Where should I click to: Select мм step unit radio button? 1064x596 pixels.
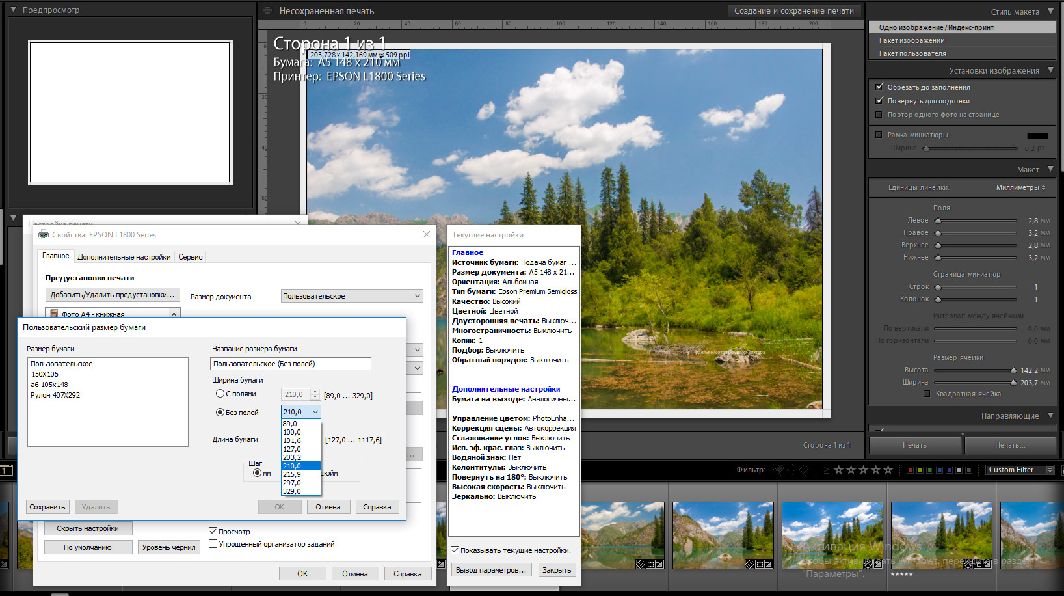[257, 473]
